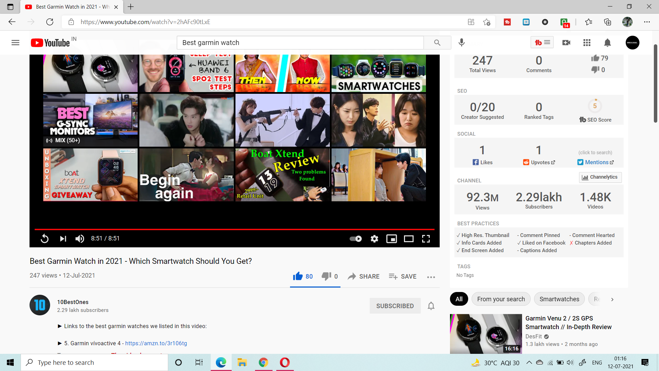Viewport: 659px width, 371px height.
Task: Open the Channelytics button
Action: click(600, 177)
